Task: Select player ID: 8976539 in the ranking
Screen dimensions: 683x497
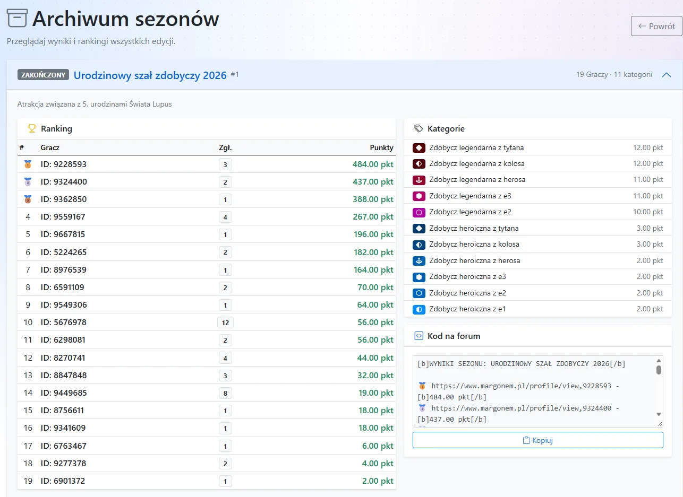Action: click(x=64, y=269)
